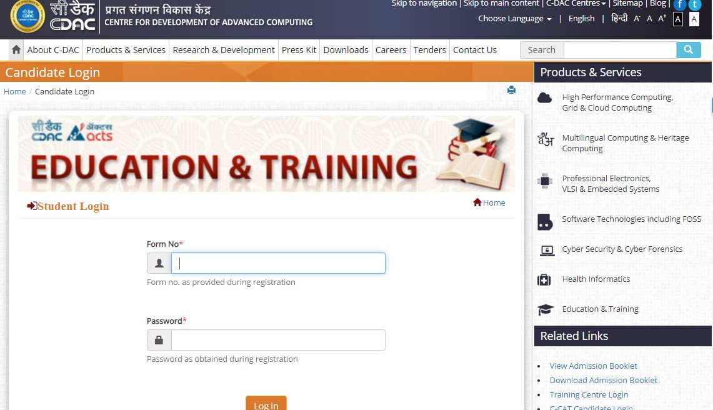Screen dimensions: 713x410
Task: Open Multilingual Computing & Heritage Computing link
Action: coord(626,143)
